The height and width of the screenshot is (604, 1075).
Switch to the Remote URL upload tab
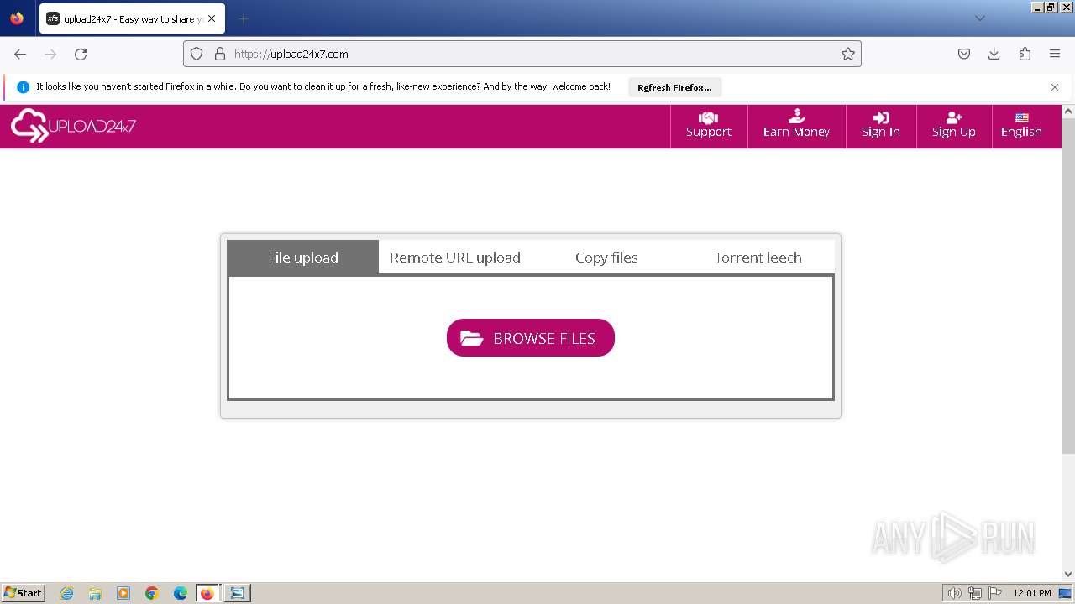[x=455, y=258]
